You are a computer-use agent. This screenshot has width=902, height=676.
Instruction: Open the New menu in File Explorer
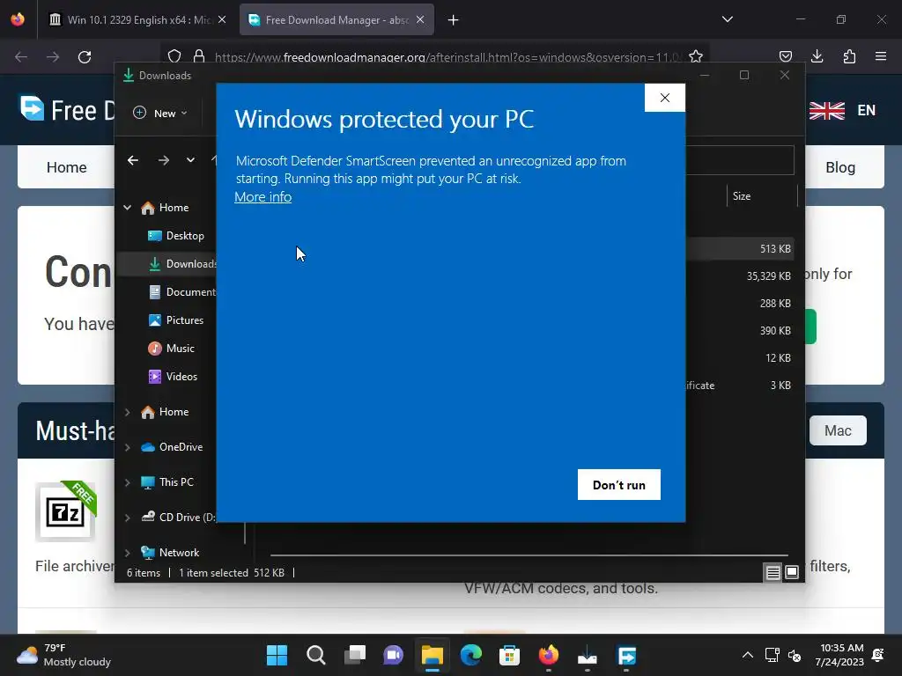[159, 114]
